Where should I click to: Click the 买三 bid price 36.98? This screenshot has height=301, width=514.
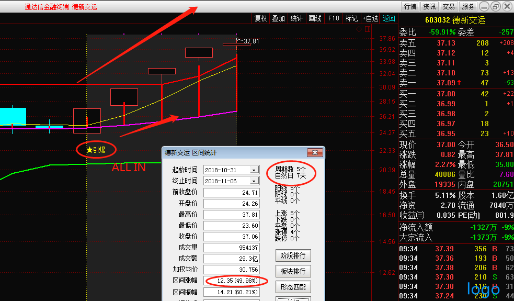446,114
